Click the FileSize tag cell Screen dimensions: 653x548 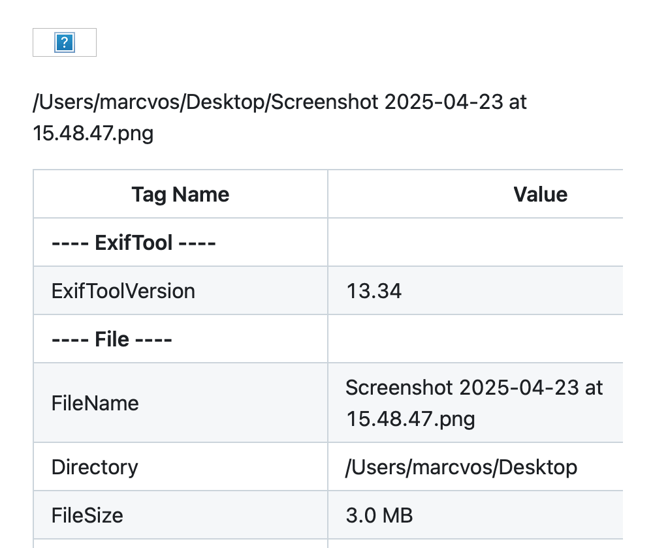(x=87, y=515)
